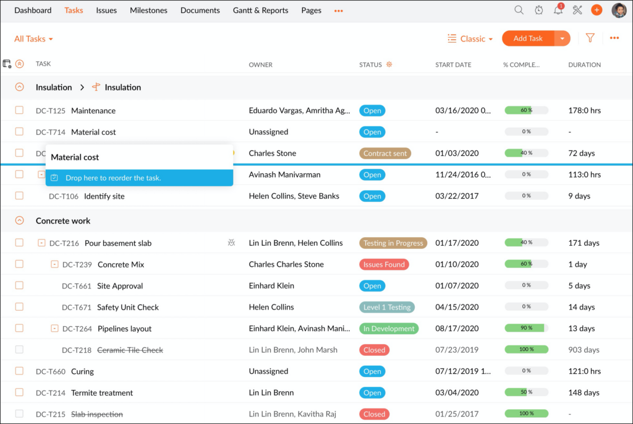Click the ellipsis icon near Add Task
Screen dimensions: 633x424
click(614, 38)
